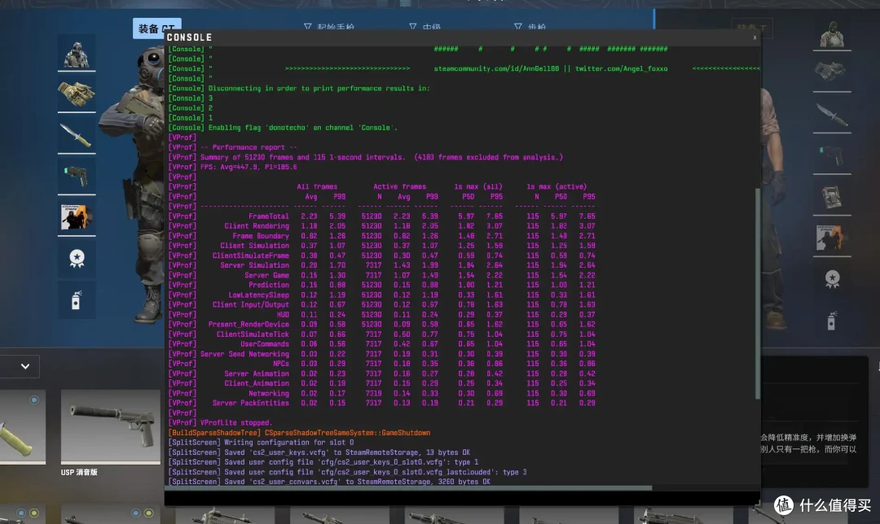Select the T Zeus taser slot icon

click(832, 155)
